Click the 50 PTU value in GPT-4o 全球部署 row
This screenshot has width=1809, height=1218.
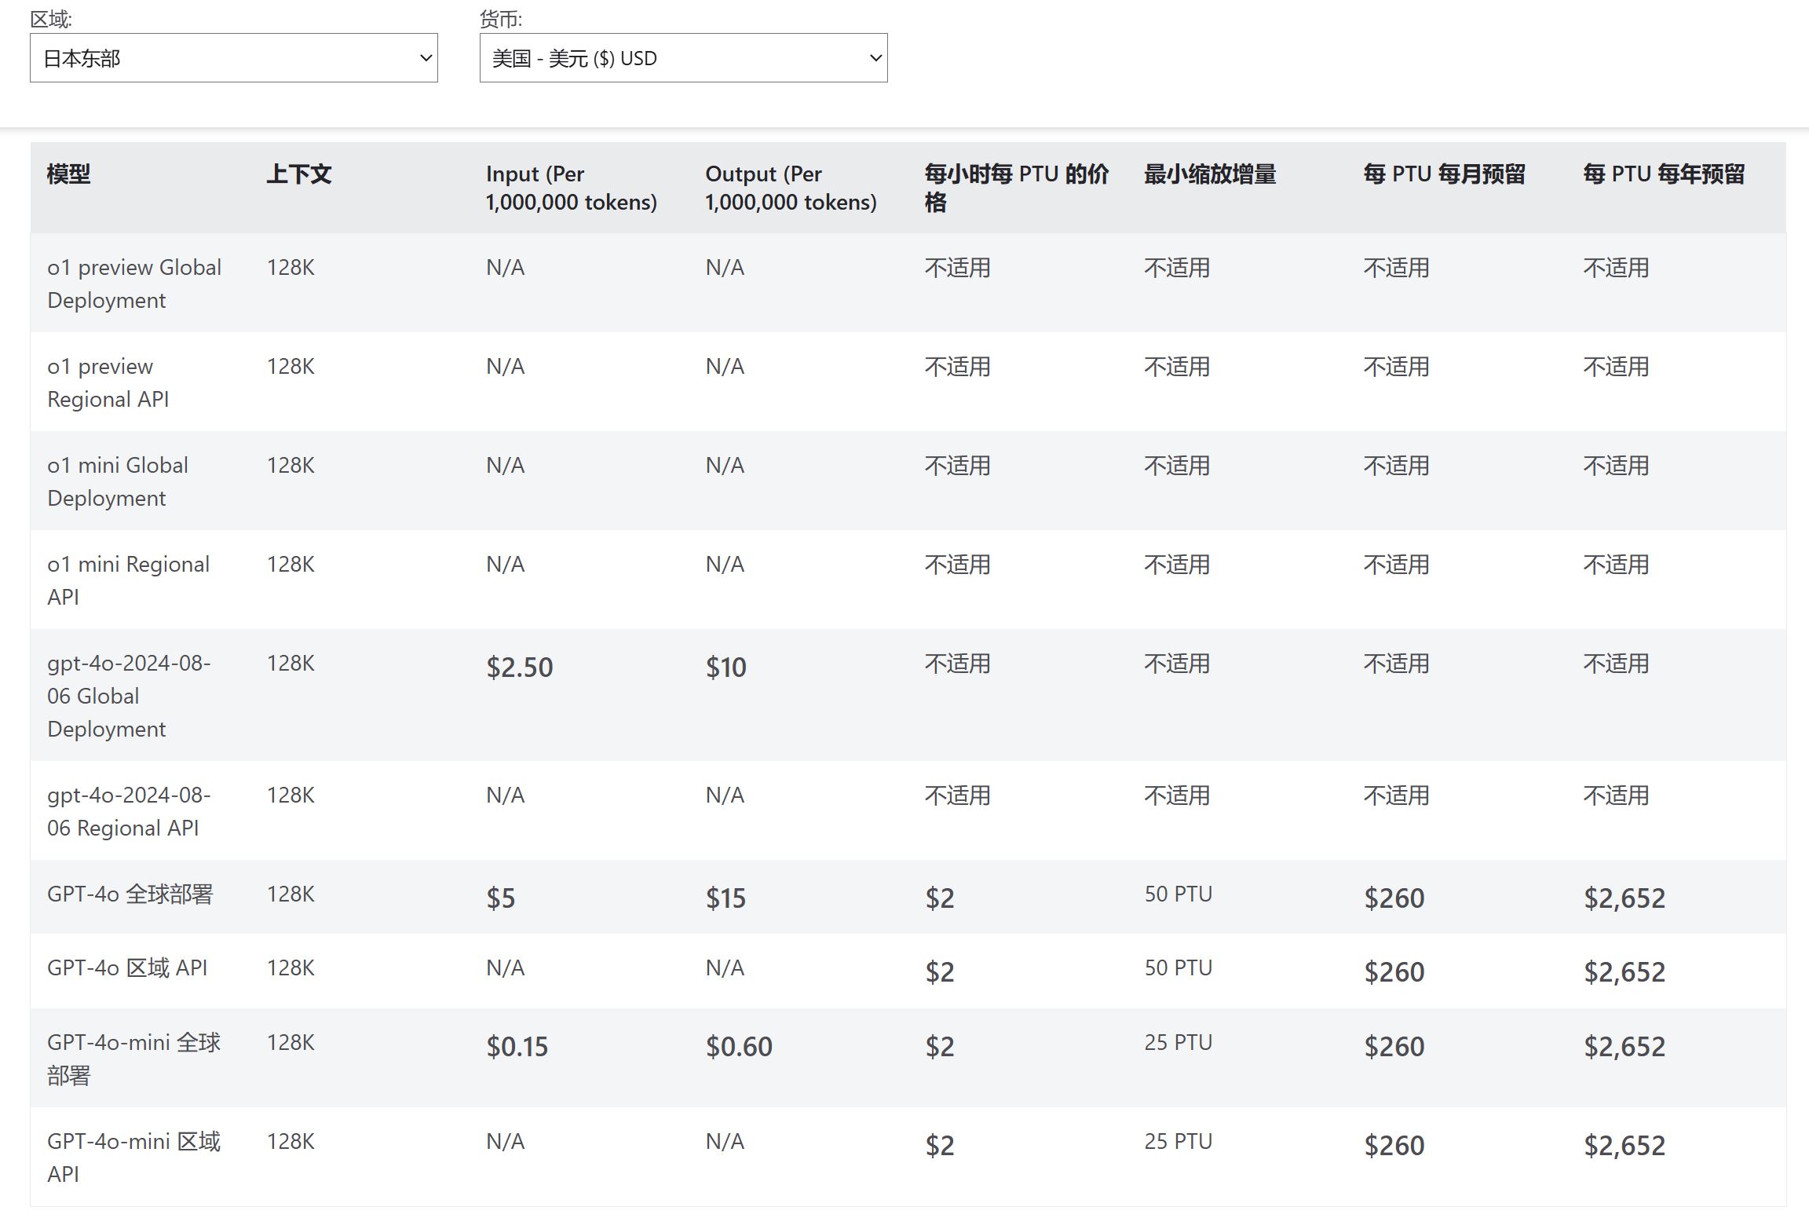(1179, 894)
